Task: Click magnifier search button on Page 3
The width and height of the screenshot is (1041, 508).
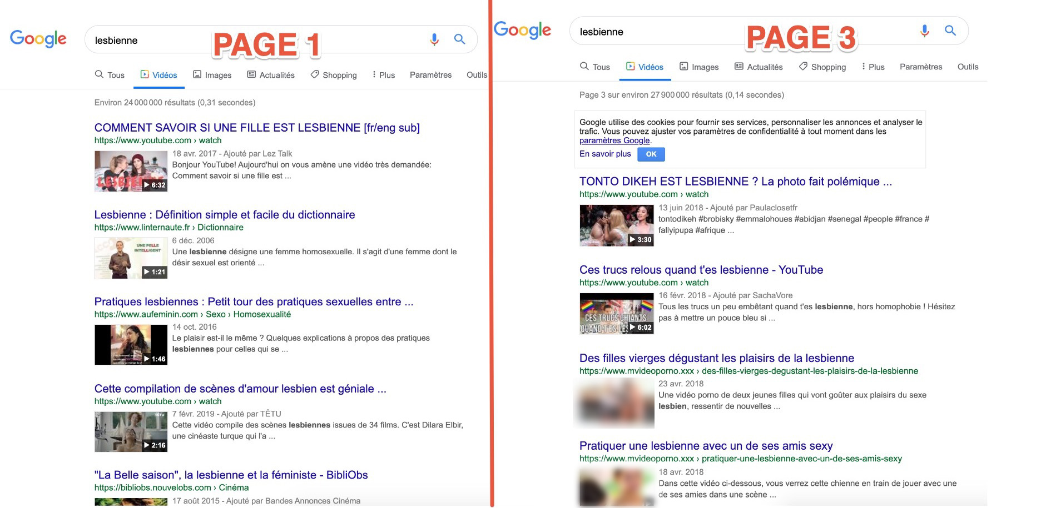Action: click(x=950, y=31)
